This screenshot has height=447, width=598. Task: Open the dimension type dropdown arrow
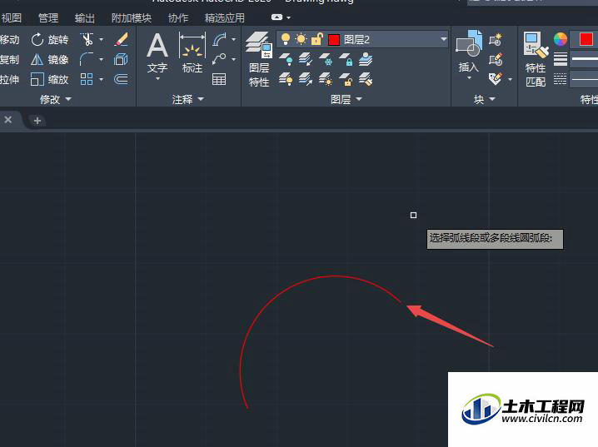pyautogui.click(x=233, y=39)
